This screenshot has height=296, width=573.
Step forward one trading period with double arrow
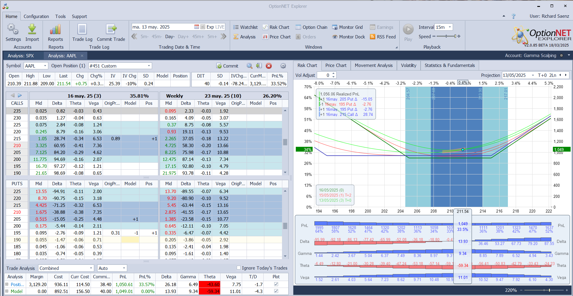(223, 36)
